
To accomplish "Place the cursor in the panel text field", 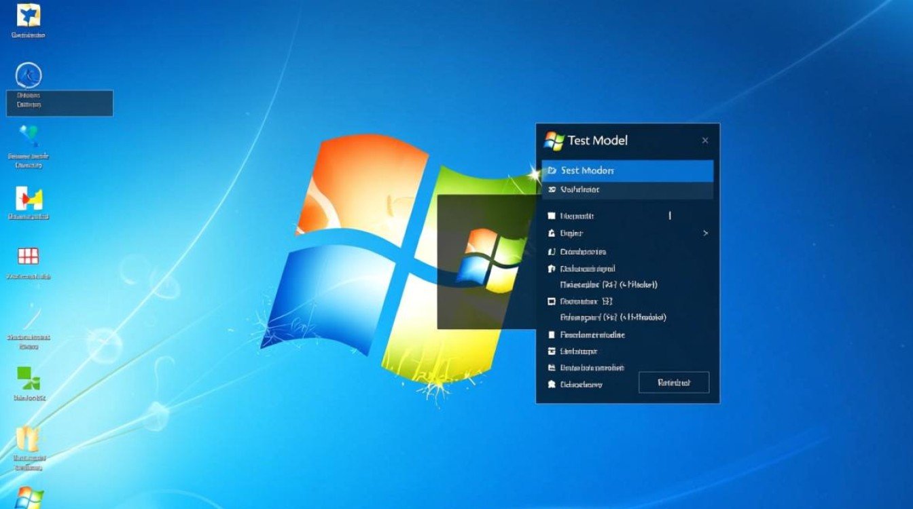I will pyautogui.click(x=669, y=215).
